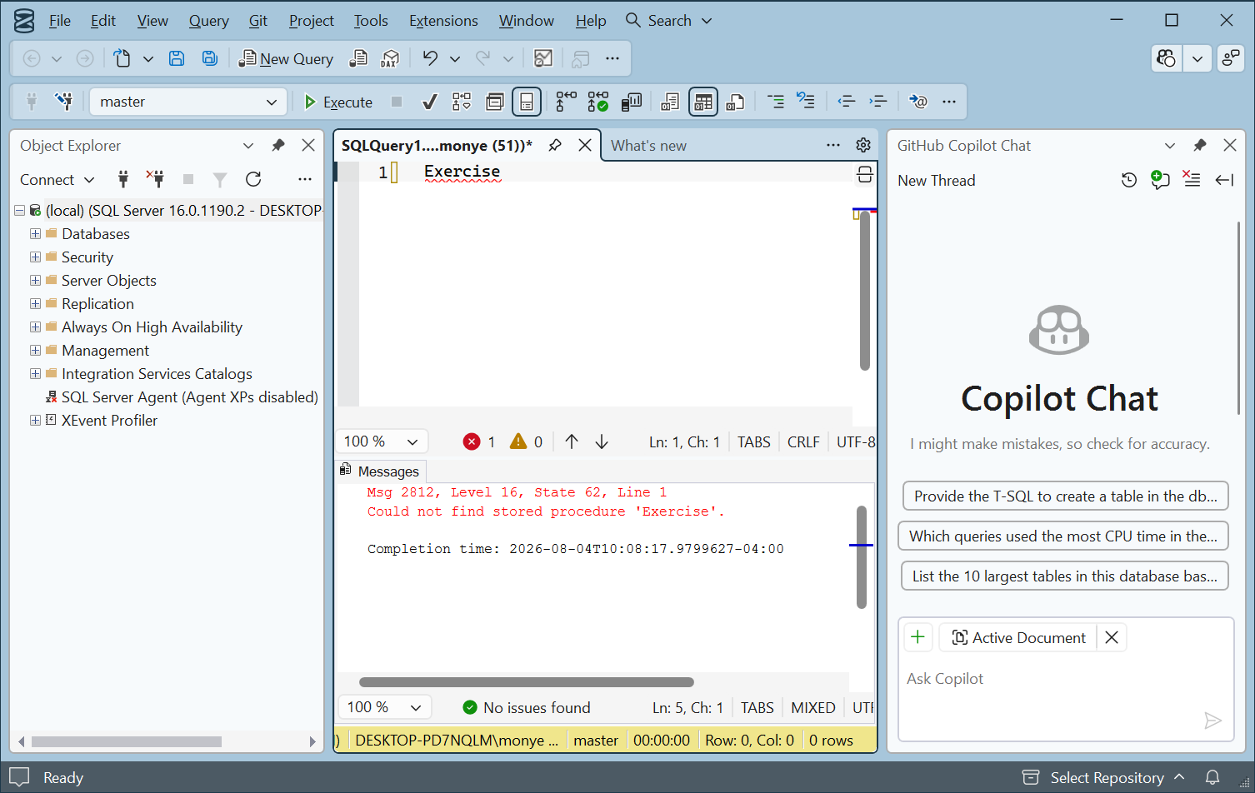Image resolution: width=1255 pixels, height=793 pixels.
Task: Switch to the What's new tab
Action: [648, 146]
